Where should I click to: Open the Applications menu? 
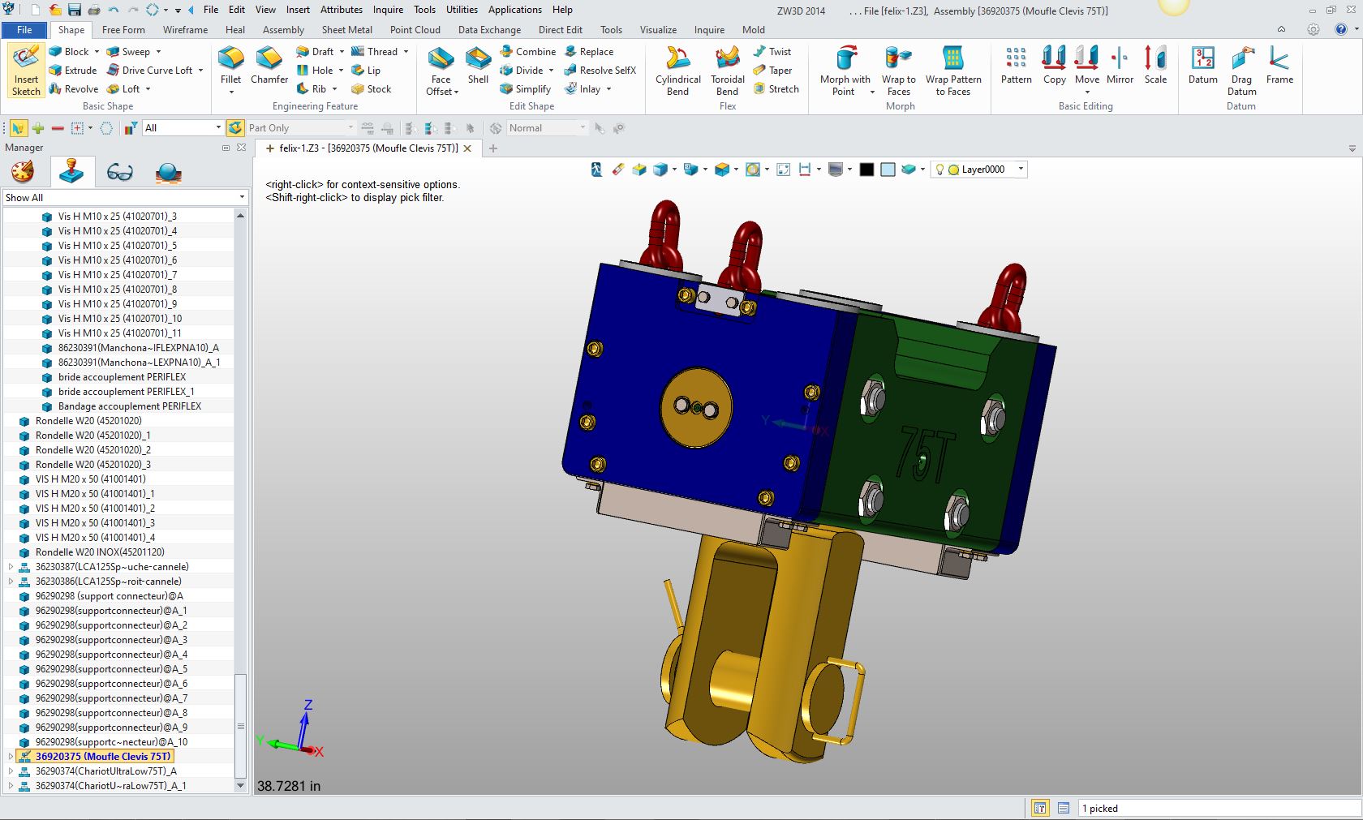coord(514,10)
